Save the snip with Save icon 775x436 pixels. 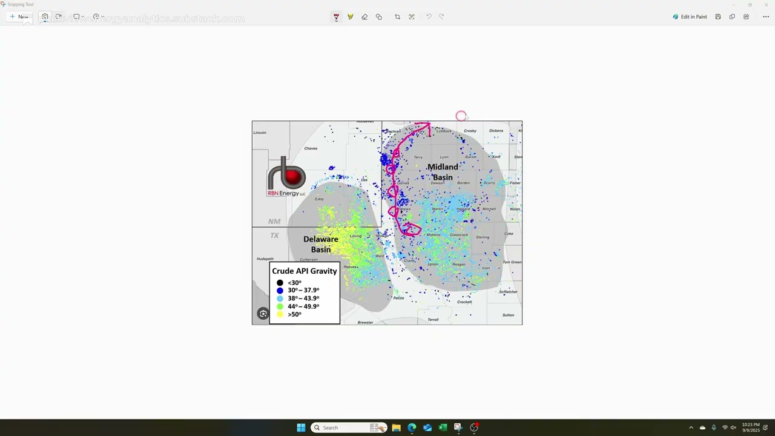(x=718, y=17)
